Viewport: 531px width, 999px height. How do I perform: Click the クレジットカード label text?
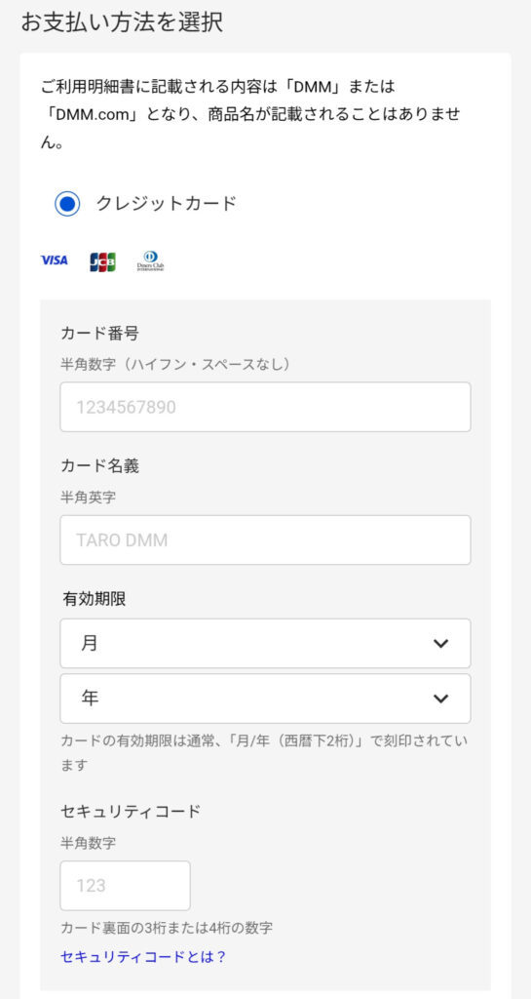point(166,203)
